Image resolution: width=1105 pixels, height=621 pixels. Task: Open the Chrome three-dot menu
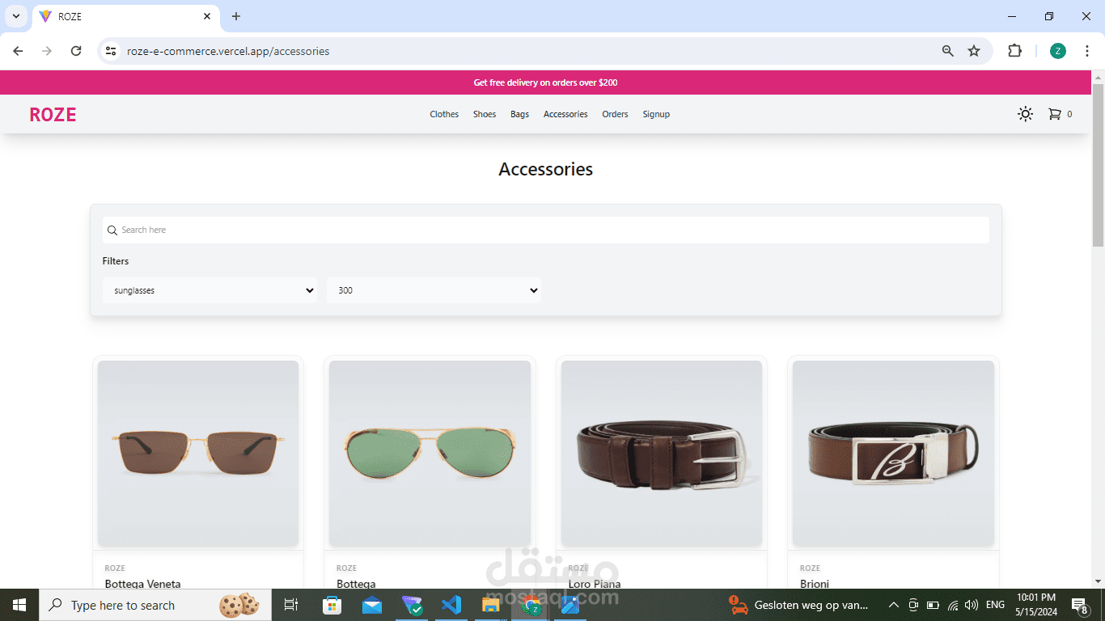(1088, 51)
